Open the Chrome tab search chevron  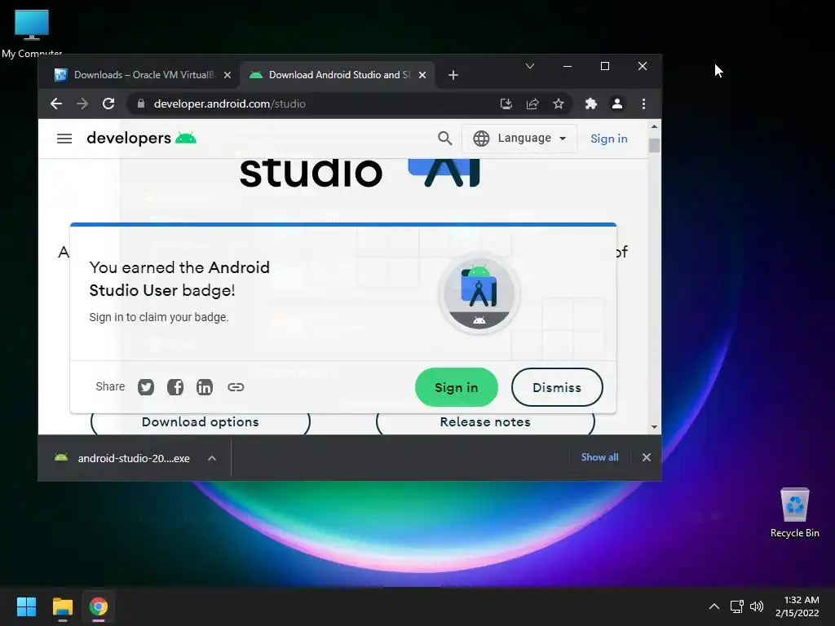coord(530,66)
